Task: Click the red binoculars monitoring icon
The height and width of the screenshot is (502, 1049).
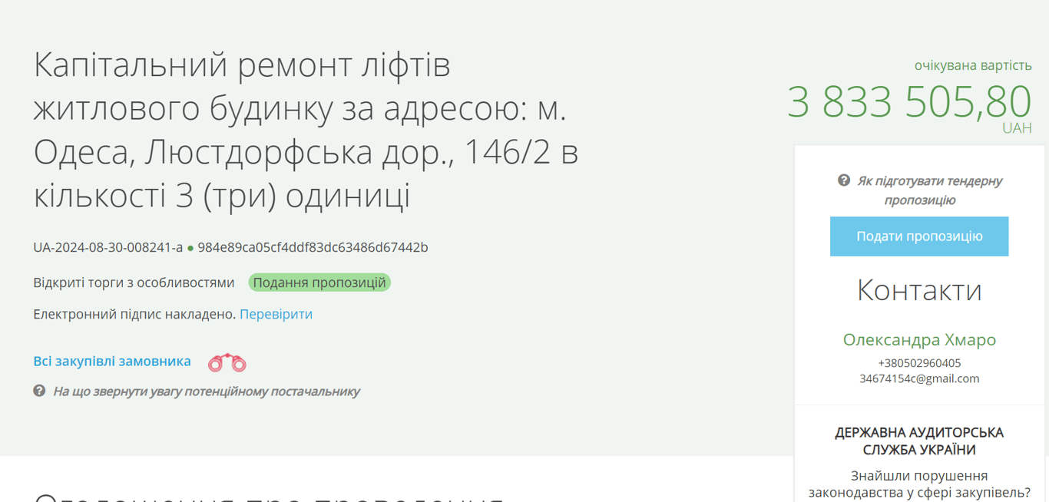Action: [227, 361]
